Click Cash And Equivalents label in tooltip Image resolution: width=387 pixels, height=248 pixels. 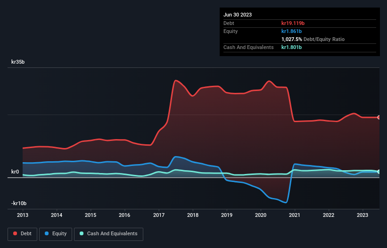coord(248,47)
